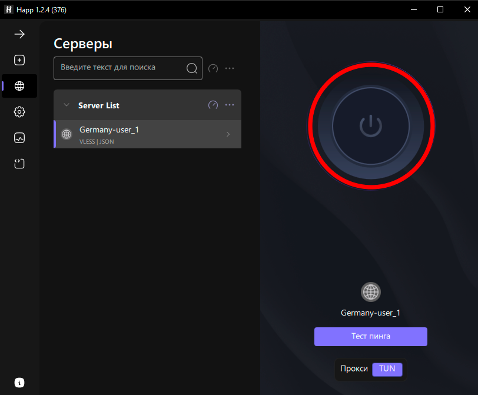Click the info icon at sidebar bottom
The image size is (478, 395).
19,382
